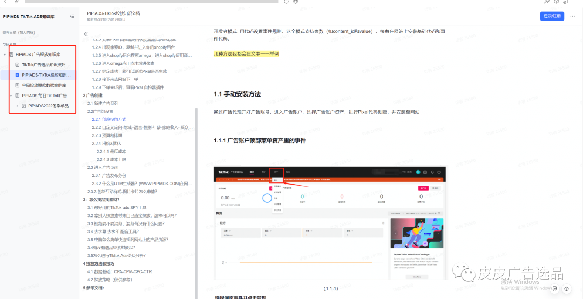Viewport: 583px width, 299px height.
Task: Open 单品投放爆款数据案例库 document
Action: pos(44,85)
